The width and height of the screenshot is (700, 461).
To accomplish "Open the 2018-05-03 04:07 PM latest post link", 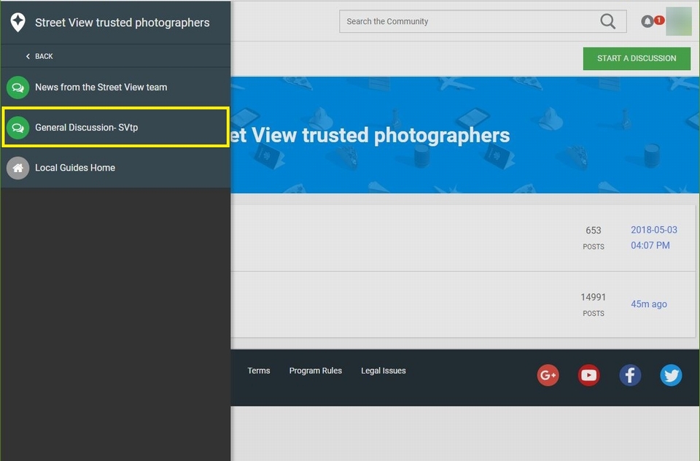I will [x=653, y=238].
